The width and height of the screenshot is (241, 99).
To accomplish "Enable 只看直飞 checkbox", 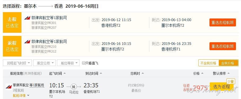I will pos(84,63).
